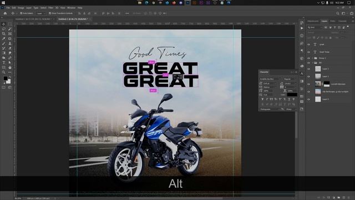Switch to the Paths panel tab

[333, 21]
